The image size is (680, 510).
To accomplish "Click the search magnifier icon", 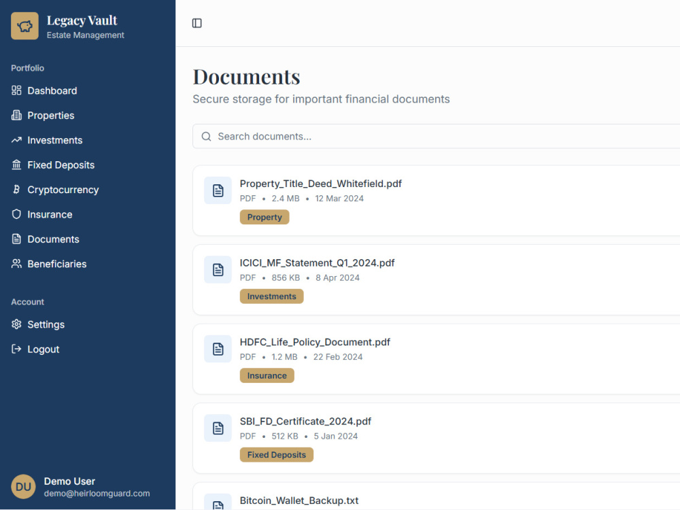I will pos(207,137).
